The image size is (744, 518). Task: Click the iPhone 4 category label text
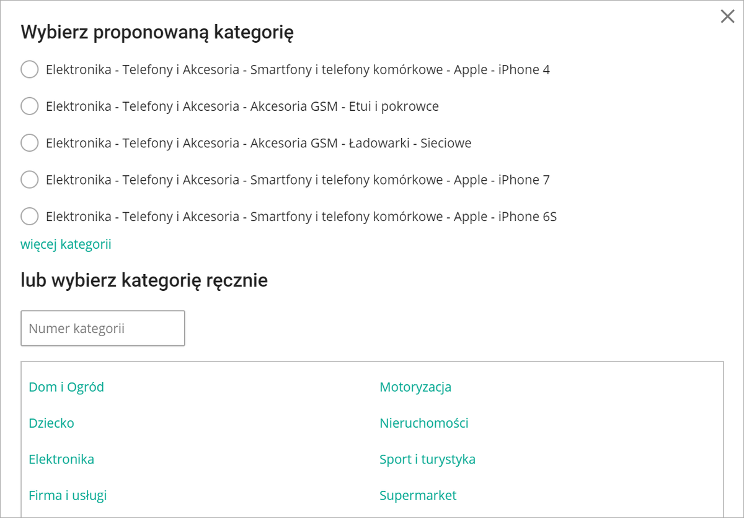click(298, 69)
